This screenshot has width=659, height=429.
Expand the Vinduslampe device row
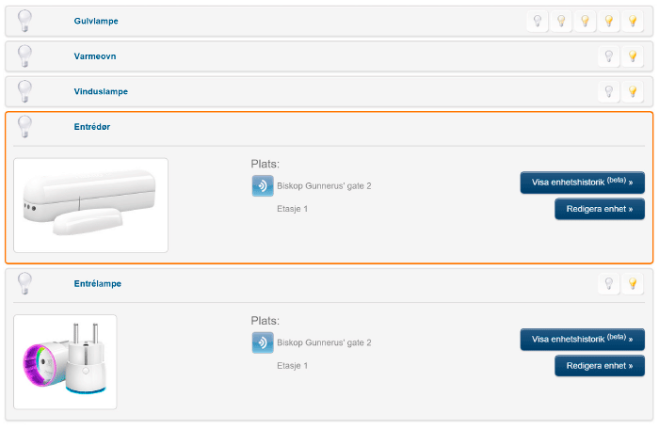pos(100,91)
